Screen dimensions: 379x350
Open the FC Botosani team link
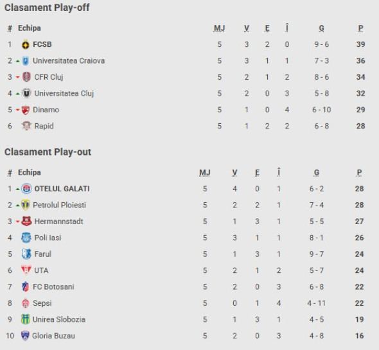[x=53, y=287]
